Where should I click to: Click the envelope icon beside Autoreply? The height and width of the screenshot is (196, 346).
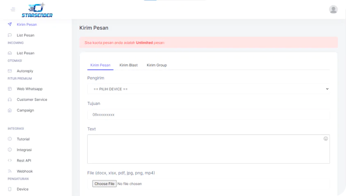(x=10, y=71)
